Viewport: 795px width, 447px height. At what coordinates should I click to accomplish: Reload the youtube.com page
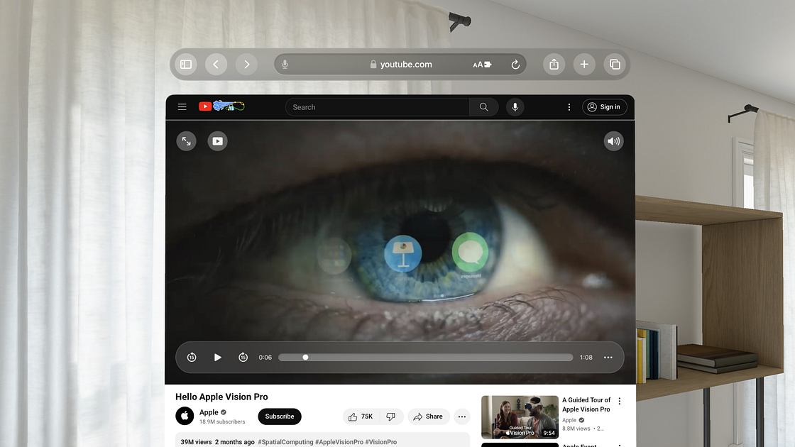[515, 65]
